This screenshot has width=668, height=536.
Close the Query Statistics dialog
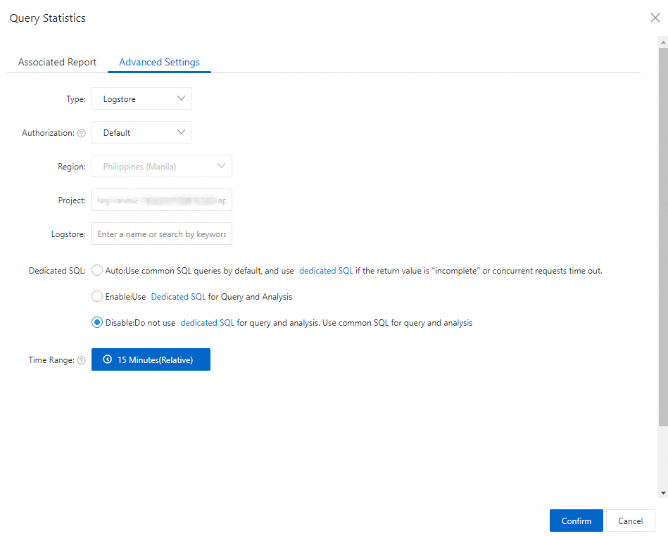655,18
